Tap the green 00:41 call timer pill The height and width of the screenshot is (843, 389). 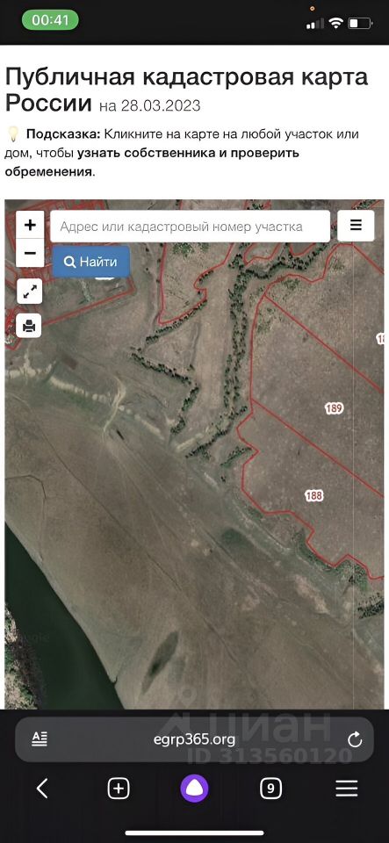50,20
